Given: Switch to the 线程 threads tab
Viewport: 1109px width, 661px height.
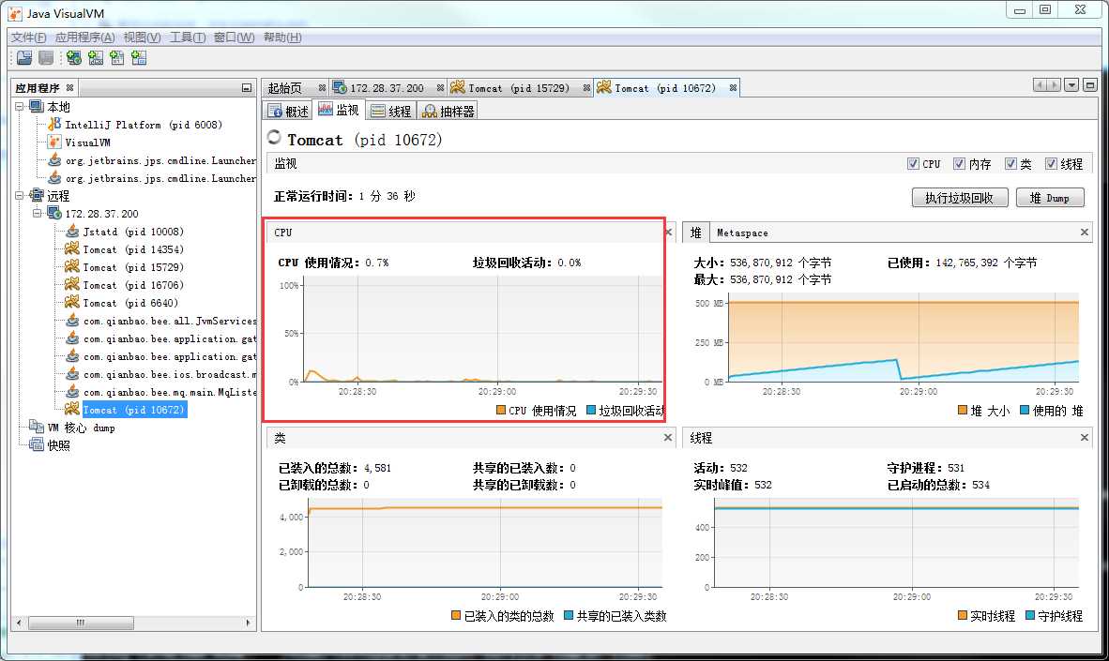Looking at the screenshot, I should tap(391, 111).
